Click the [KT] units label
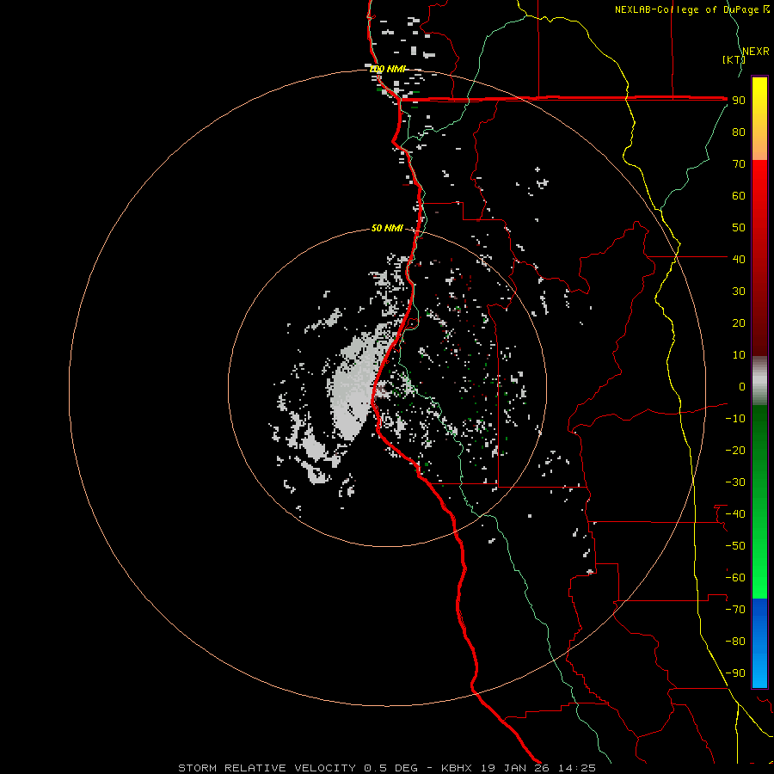The height and width of the screenshot is (774, 774). coord(734,59)
